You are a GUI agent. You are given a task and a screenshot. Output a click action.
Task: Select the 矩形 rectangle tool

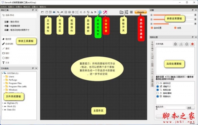pyautogui.click(x=6, y=53)
